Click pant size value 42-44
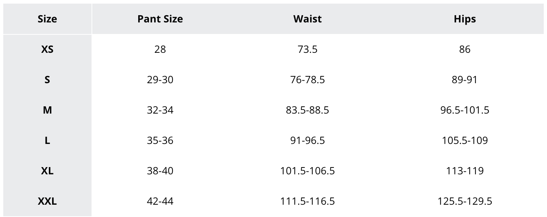547x217 pixels. (160, 201)
